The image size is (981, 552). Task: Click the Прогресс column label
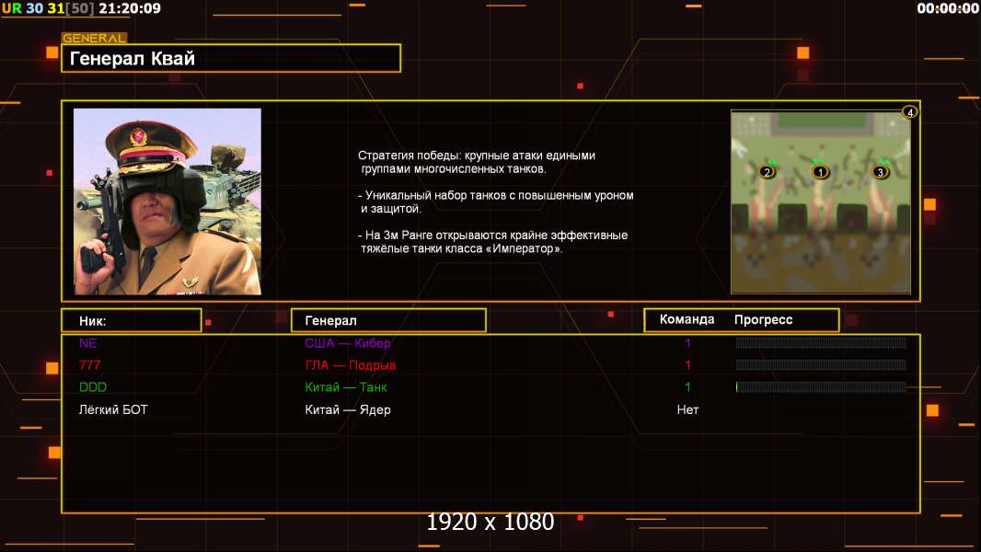coord(763,320)
